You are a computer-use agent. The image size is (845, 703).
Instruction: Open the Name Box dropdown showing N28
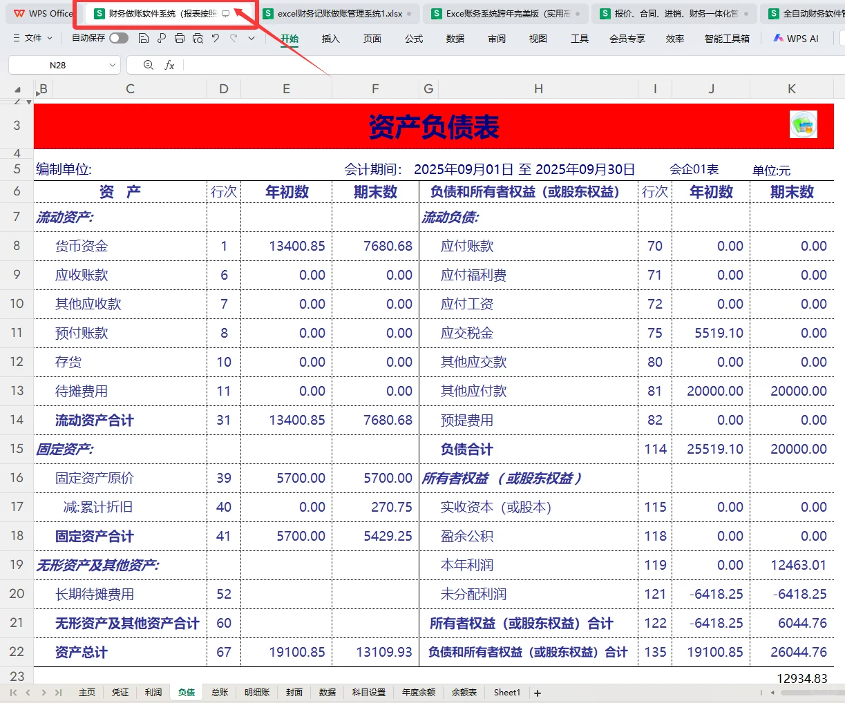[113, 64]
